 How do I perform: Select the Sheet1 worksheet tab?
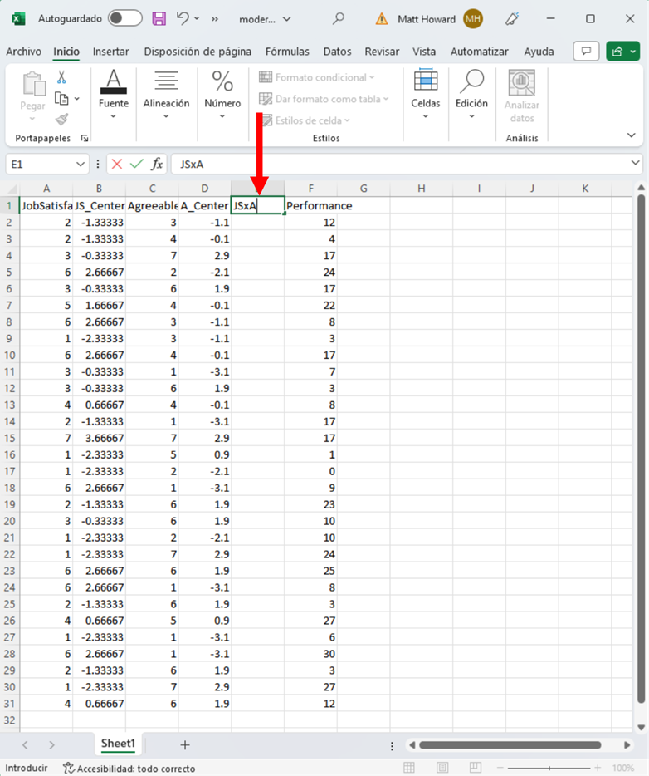(118, 744)
